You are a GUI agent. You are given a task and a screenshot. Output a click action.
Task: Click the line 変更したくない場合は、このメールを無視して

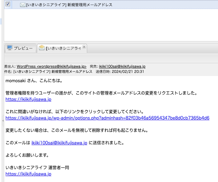[x=77, y=130]
